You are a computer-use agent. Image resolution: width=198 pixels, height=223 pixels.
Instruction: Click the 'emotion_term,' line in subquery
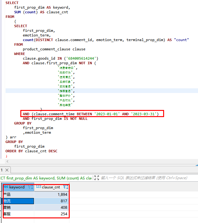pos(37,35)
